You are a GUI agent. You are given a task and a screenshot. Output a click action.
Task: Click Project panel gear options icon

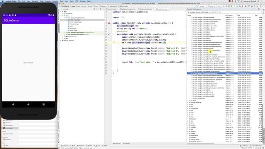(100, 9)
